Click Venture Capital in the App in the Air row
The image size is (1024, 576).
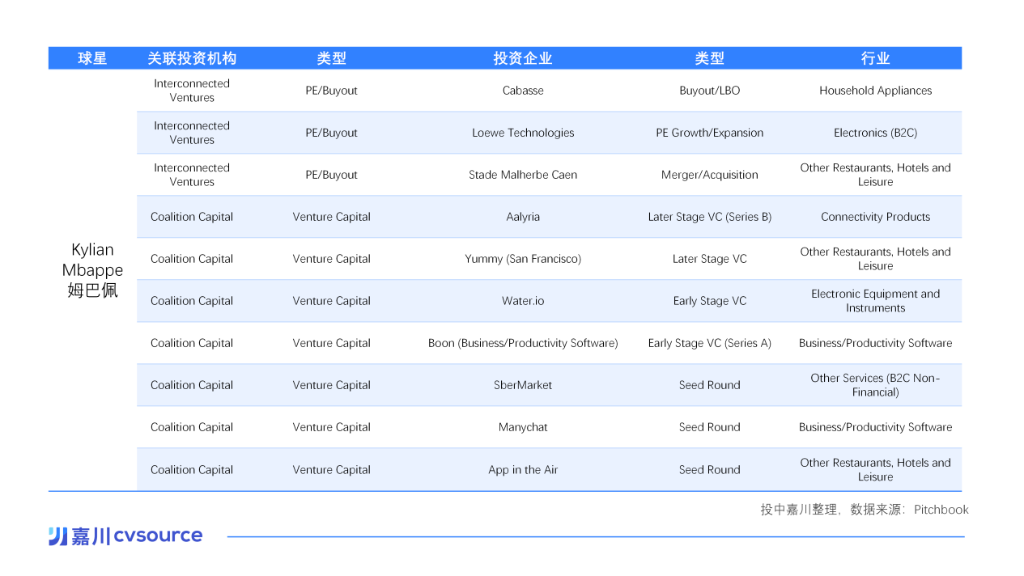(x=332, y=469)
